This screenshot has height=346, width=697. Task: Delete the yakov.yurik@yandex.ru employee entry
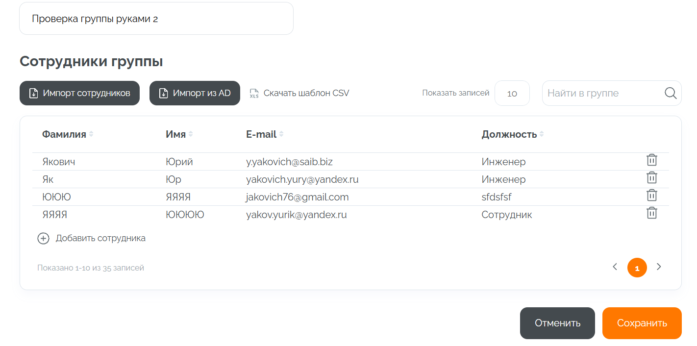coord(651,213)
